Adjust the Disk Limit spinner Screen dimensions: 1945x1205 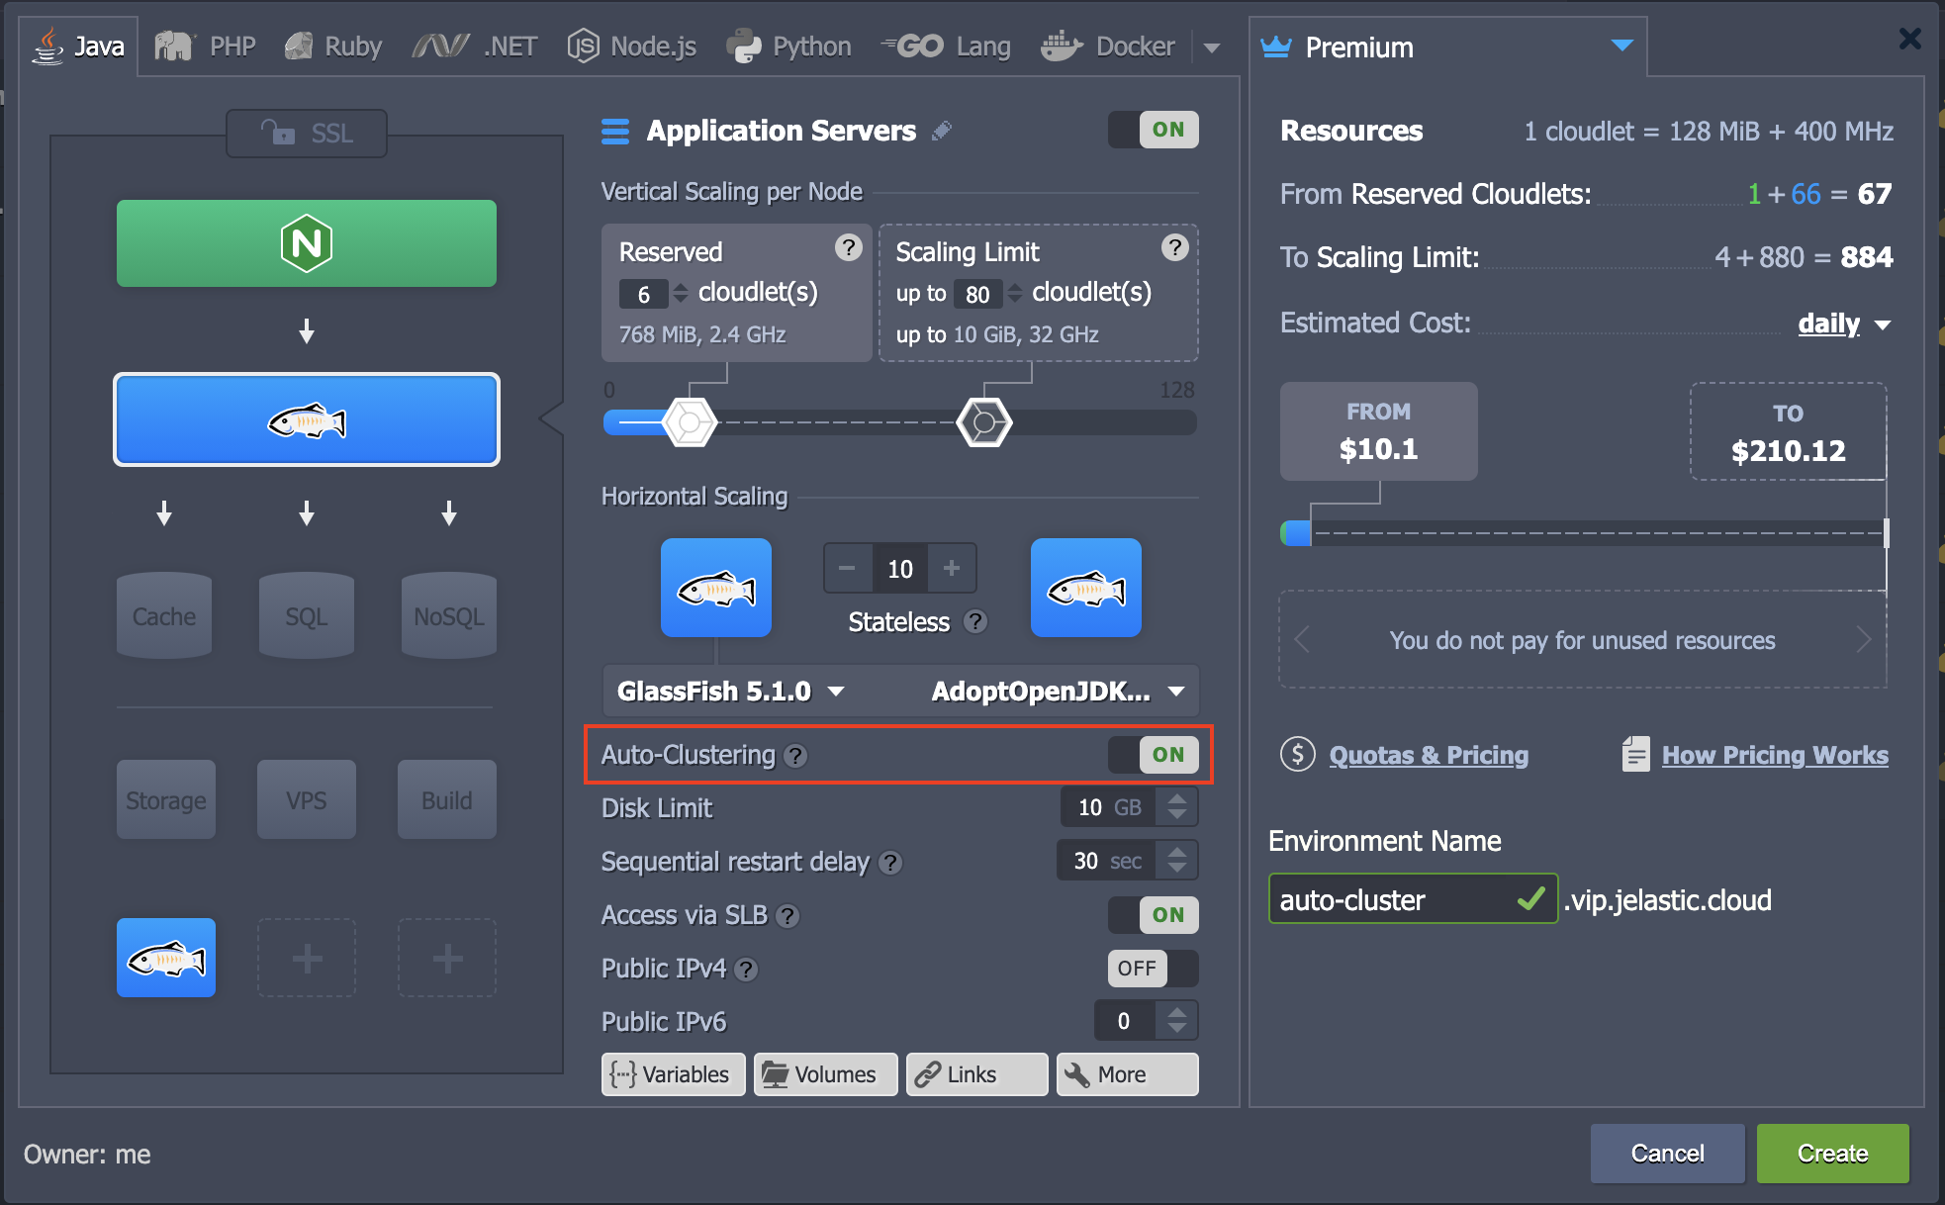pyautogui.click(x=1176, y=807)
